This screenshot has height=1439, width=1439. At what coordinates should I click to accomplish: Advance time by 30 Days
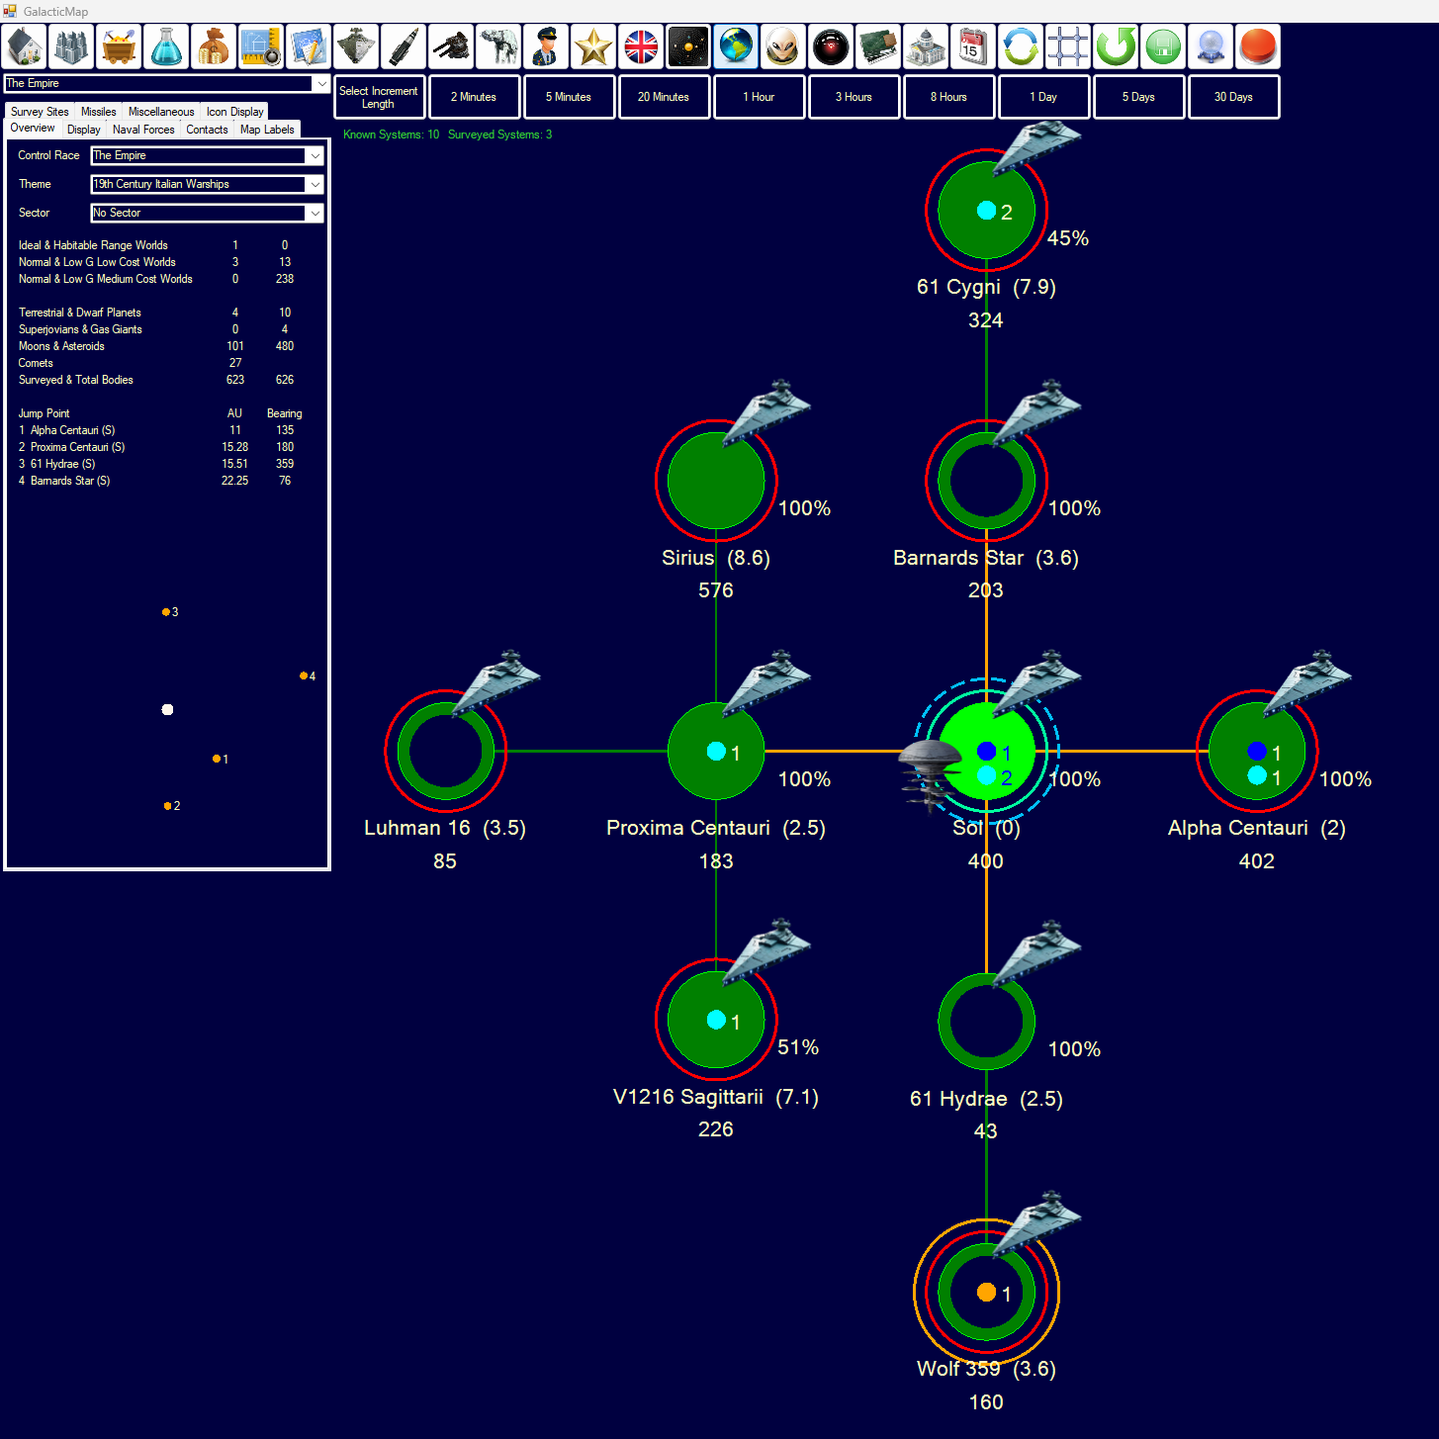point(1233,97)
